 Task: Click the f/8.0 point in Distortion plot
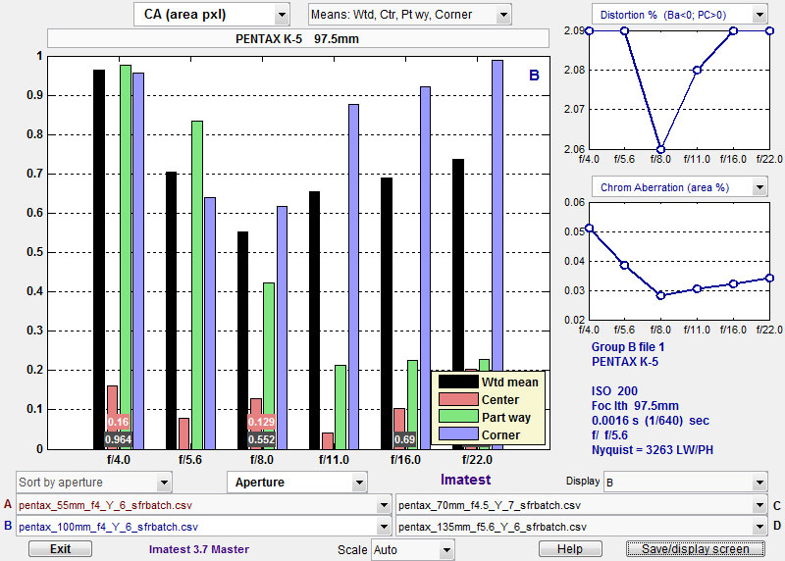pos(660,149)
